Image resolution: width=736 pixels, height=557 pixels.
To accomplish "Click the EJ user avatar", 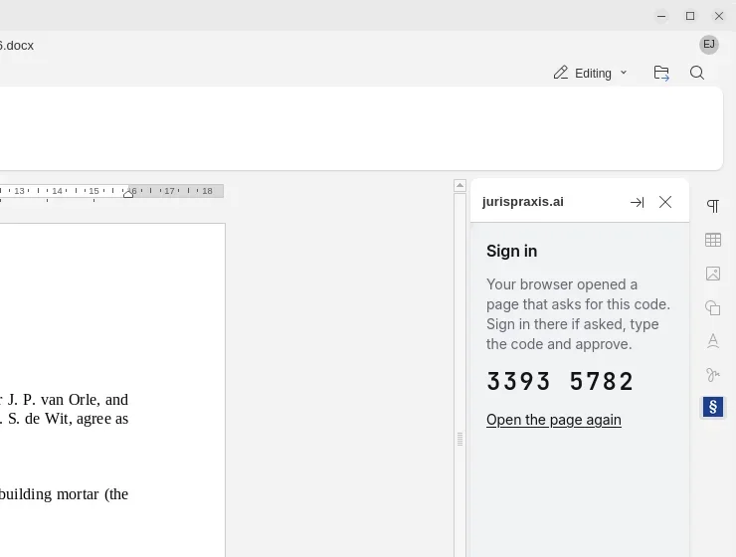I will coord(709,45).
